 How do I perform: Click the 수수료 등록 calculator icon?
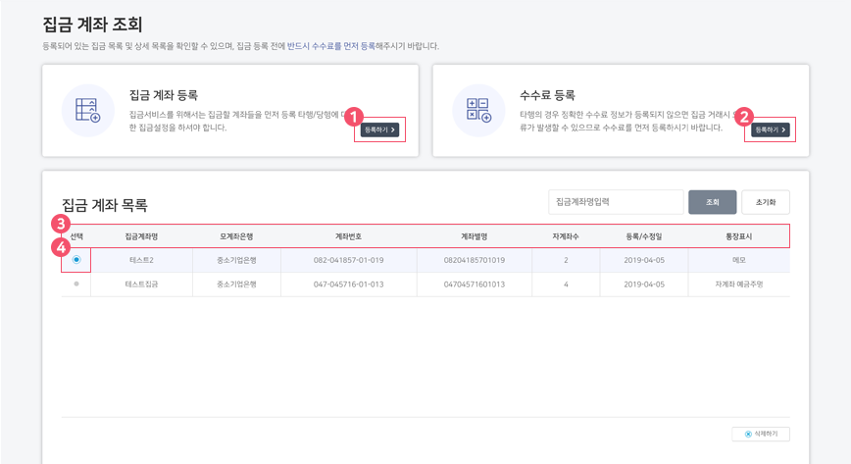coord(478,111)
